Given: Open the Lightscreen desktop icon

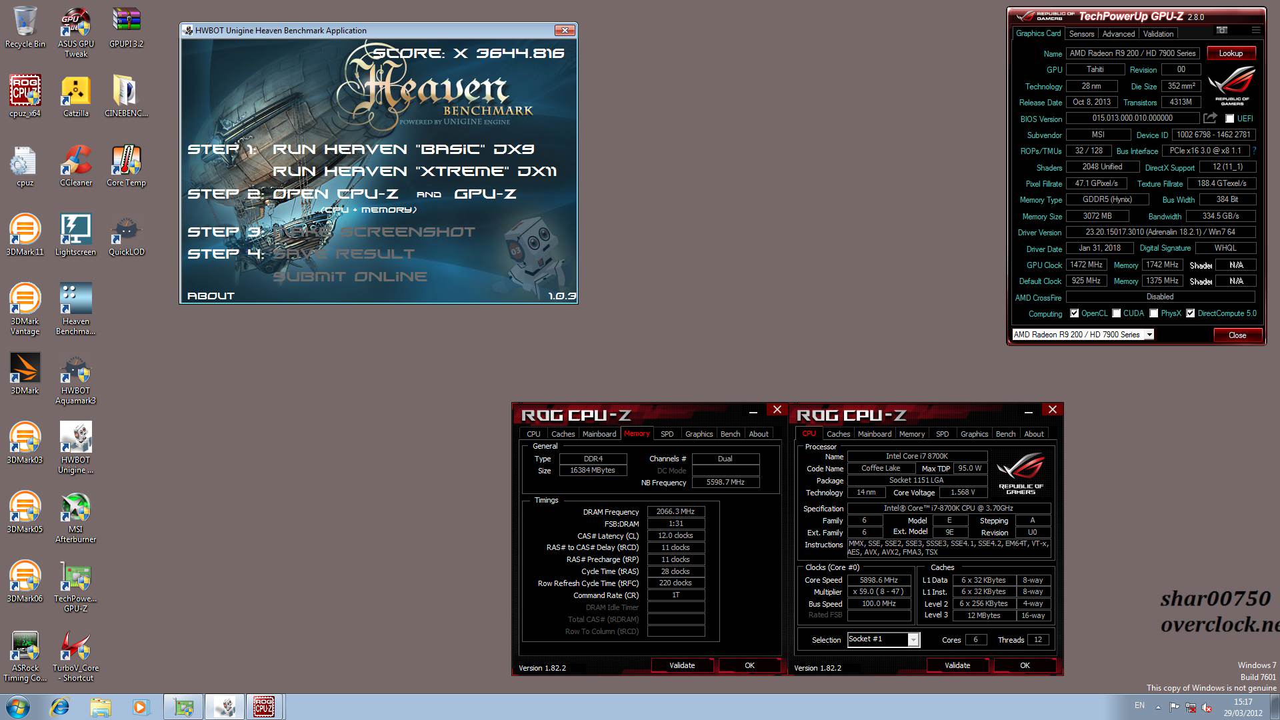Looking at the screenshot, I should click(x=75, y=235).
